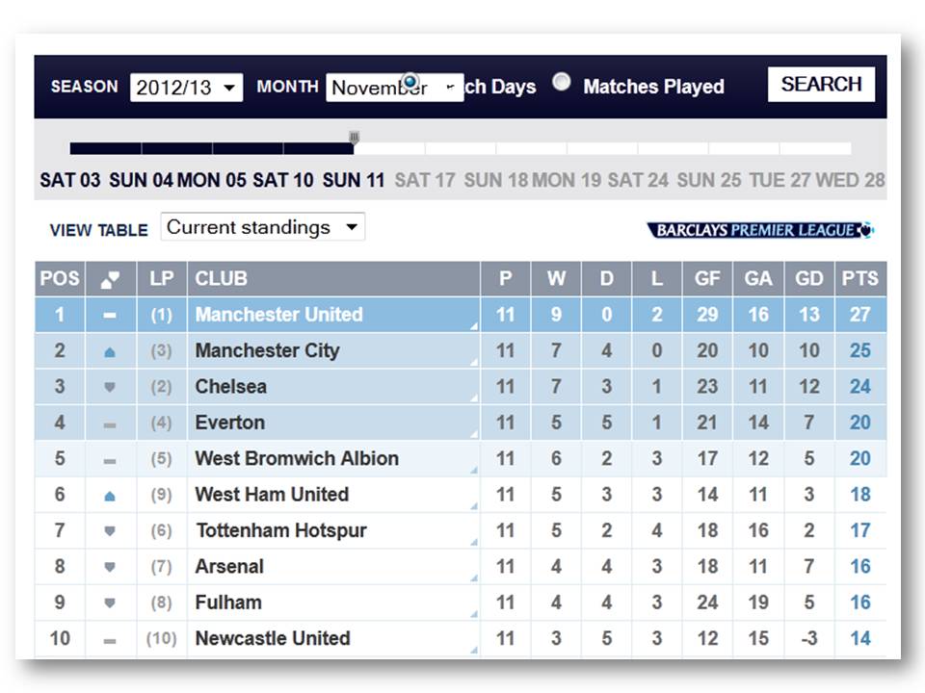This screenshot has height=693, width=925.
Task: Click the Barclays Premier League logo
Action: pyautogui.click(x=760, y=230)
